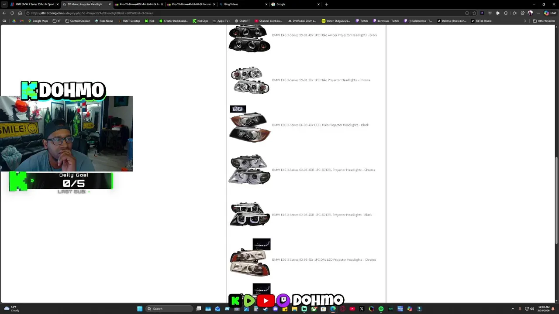Open the Copilot Chat button
Image resolution: width=559 pixels, height=314 pixels.
549,13
